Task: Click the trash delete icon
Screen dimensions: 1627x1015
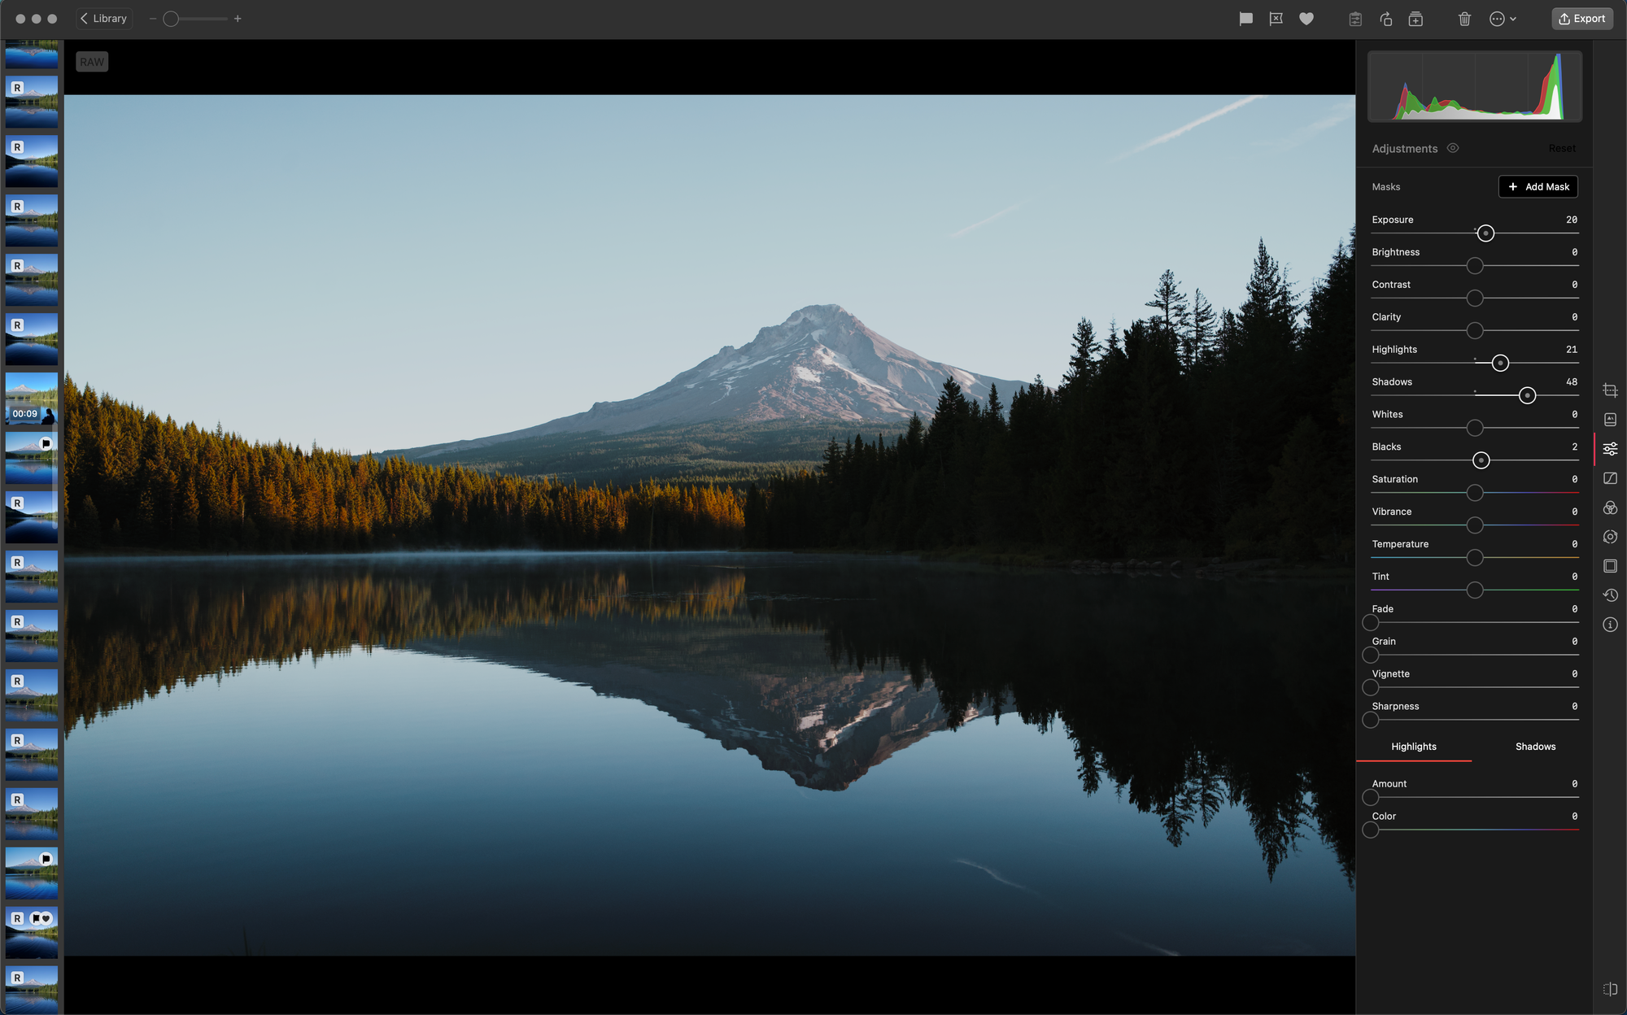Action: coord(1464,19)
